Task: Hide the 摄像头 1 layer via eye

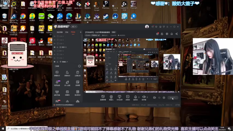Action: [x=54, y=62]
